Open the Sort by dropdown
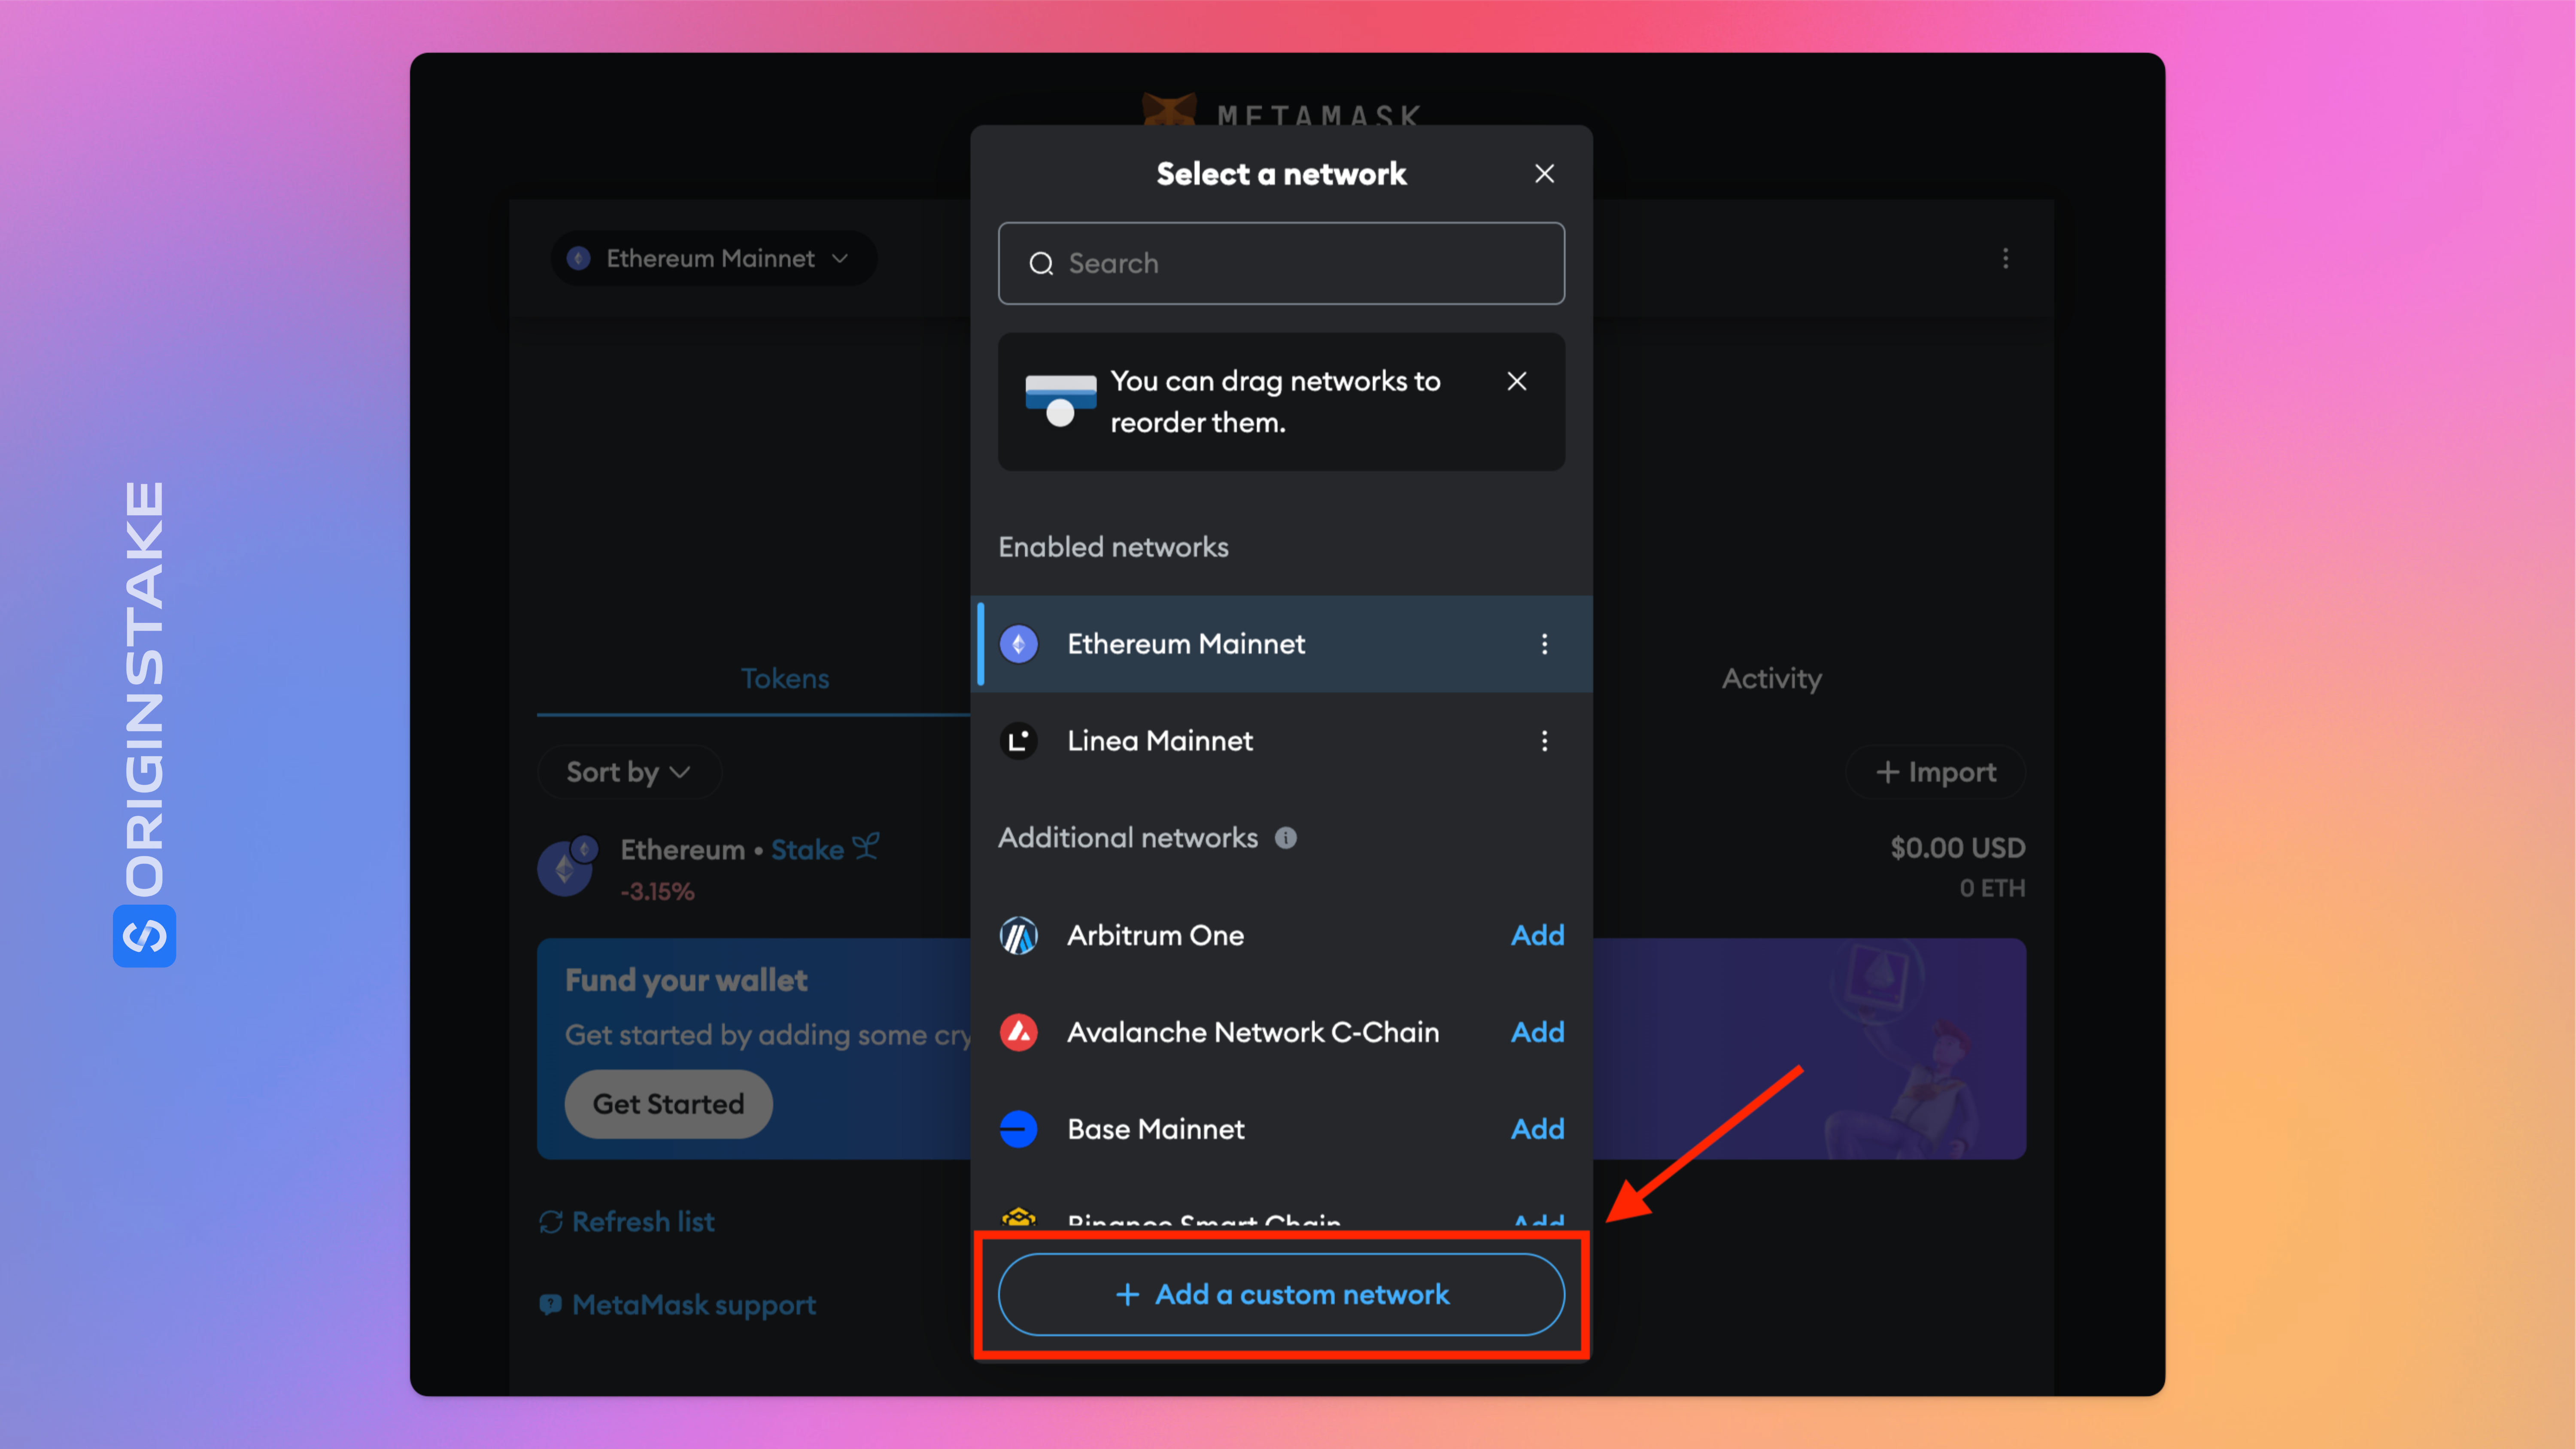Image resolution: width=2576 pixels, height=1449 pixels. point(629,772)
